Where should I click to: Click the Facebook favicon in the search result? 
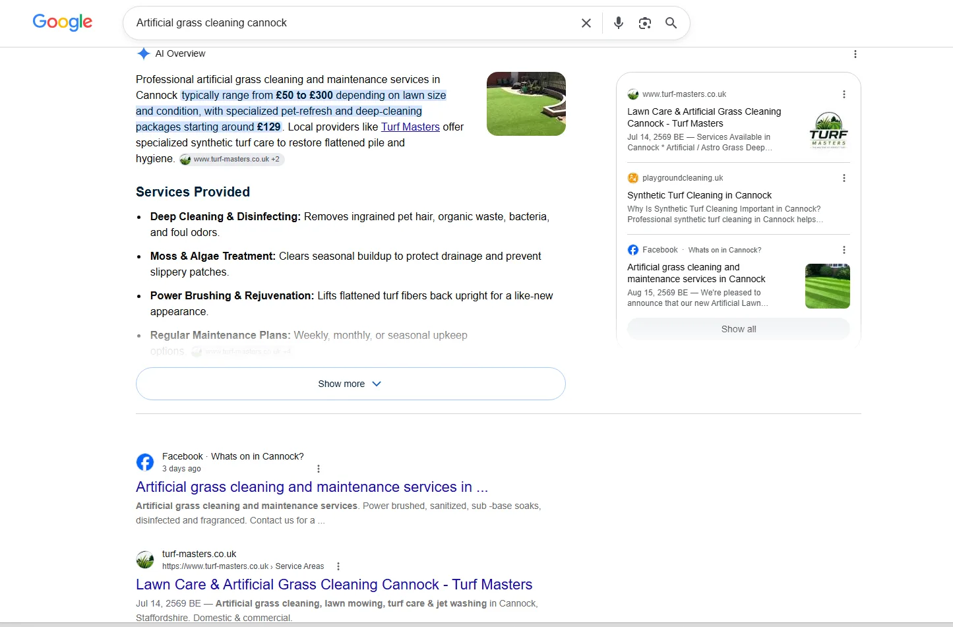tap(145, 462)
